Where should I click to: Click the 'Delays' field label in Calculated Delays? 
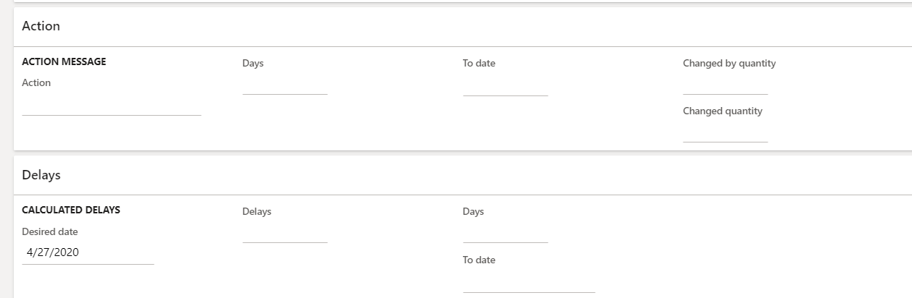[257, 212]
